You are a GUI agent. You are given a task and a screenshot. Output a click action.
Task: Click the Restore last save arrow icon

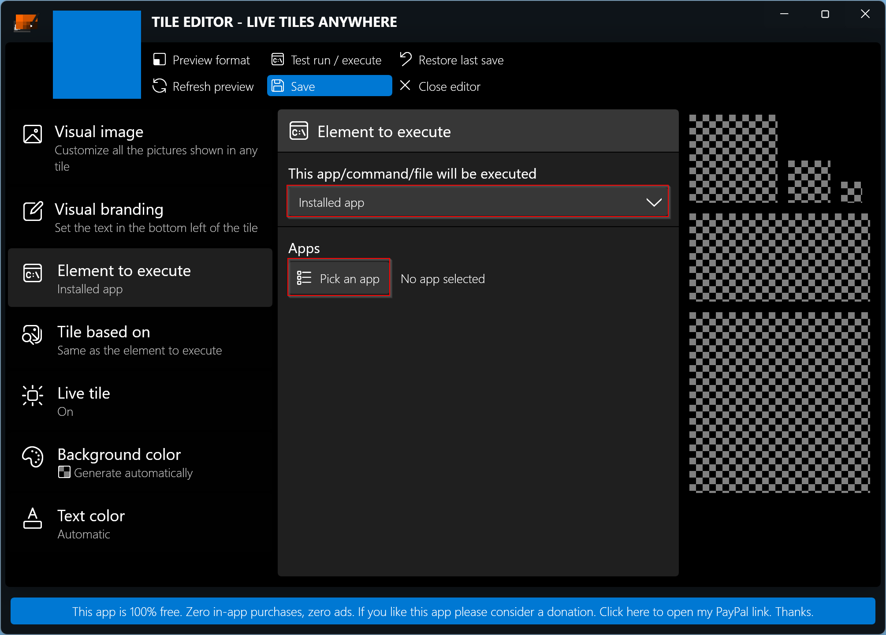pyautogui.click(x=406, y=59)
